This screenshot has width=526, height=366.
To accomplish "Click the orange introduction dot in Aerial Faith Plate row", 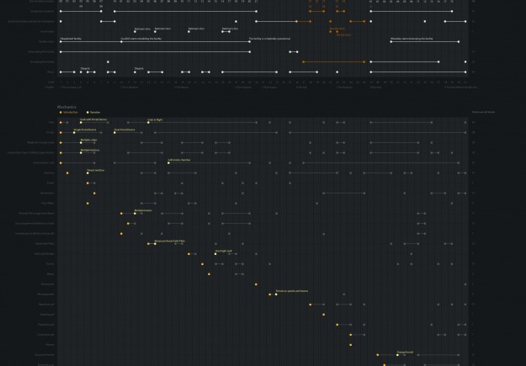I will (x=148, y=243).
